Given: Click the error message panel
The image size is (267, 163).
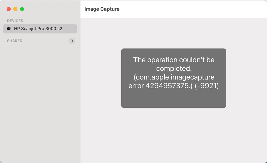Looking at the screenshot, I should (174, 78).
